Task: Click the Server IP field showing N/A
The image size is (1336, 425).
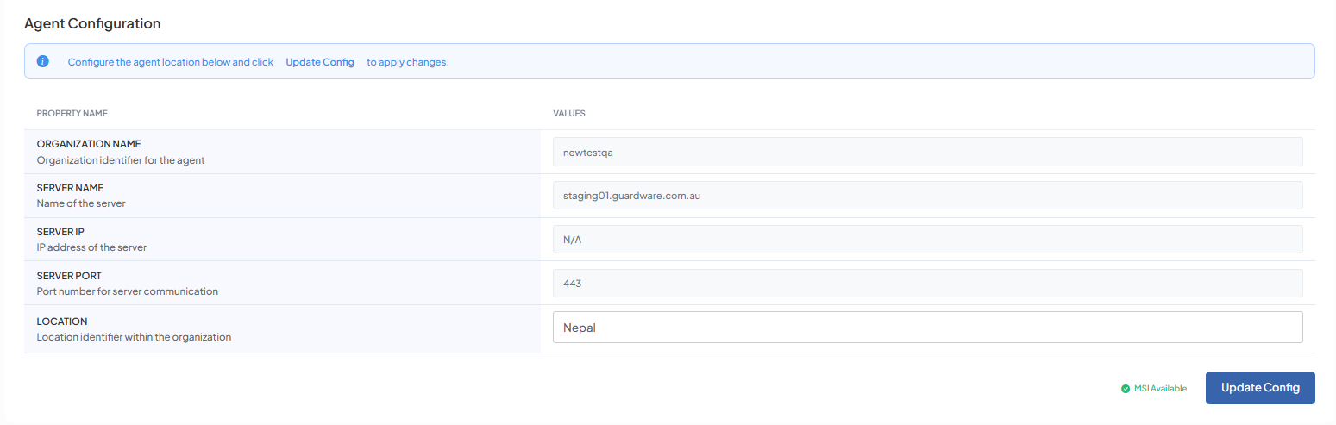Action: [x=927, y=240]
